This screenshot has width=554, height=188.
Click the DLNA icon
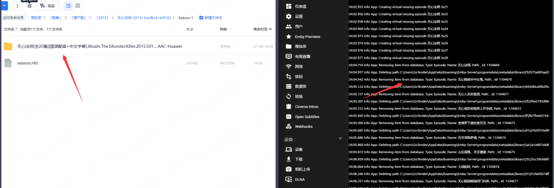289,179
